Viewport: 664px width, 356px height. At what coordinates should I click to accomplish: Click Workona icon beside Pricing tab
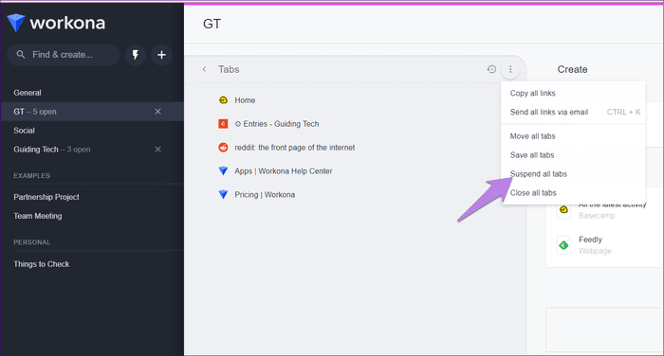coord(223,195)
